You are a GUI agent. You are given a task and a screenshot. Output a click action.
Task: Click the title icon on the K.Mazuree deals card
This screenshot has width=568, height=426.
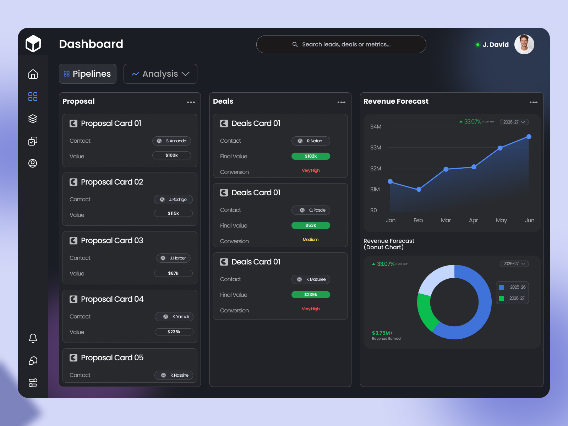[x=224, y=262]
